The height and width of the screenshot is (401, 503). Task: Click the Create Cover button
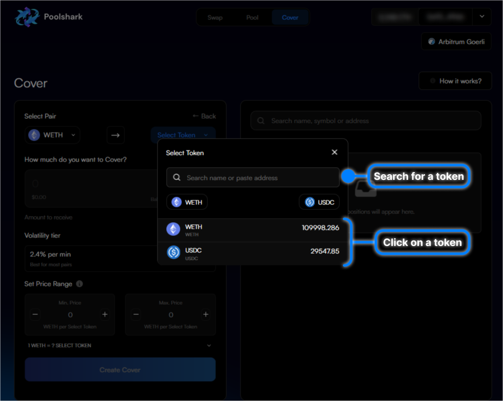pos(120,369)
